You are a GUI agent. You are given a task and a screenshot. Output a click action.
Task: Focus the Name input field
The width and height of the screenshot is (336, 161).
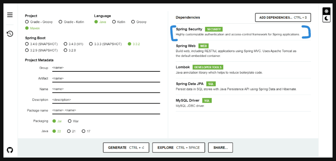coord(106,89)
